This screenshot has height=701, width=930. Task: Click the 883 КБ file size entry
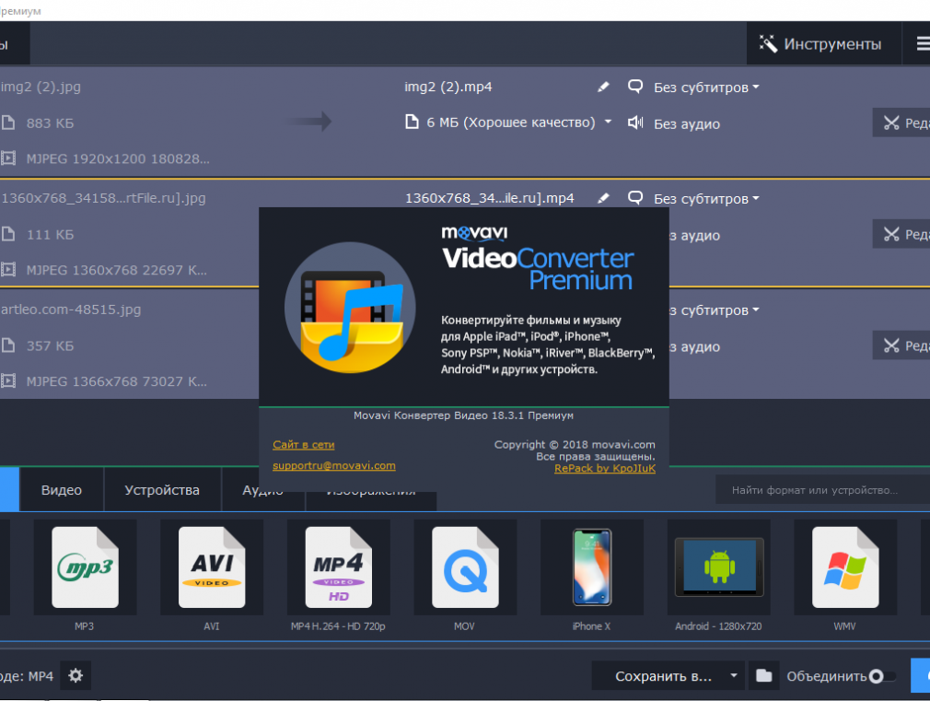coord(50,123)
